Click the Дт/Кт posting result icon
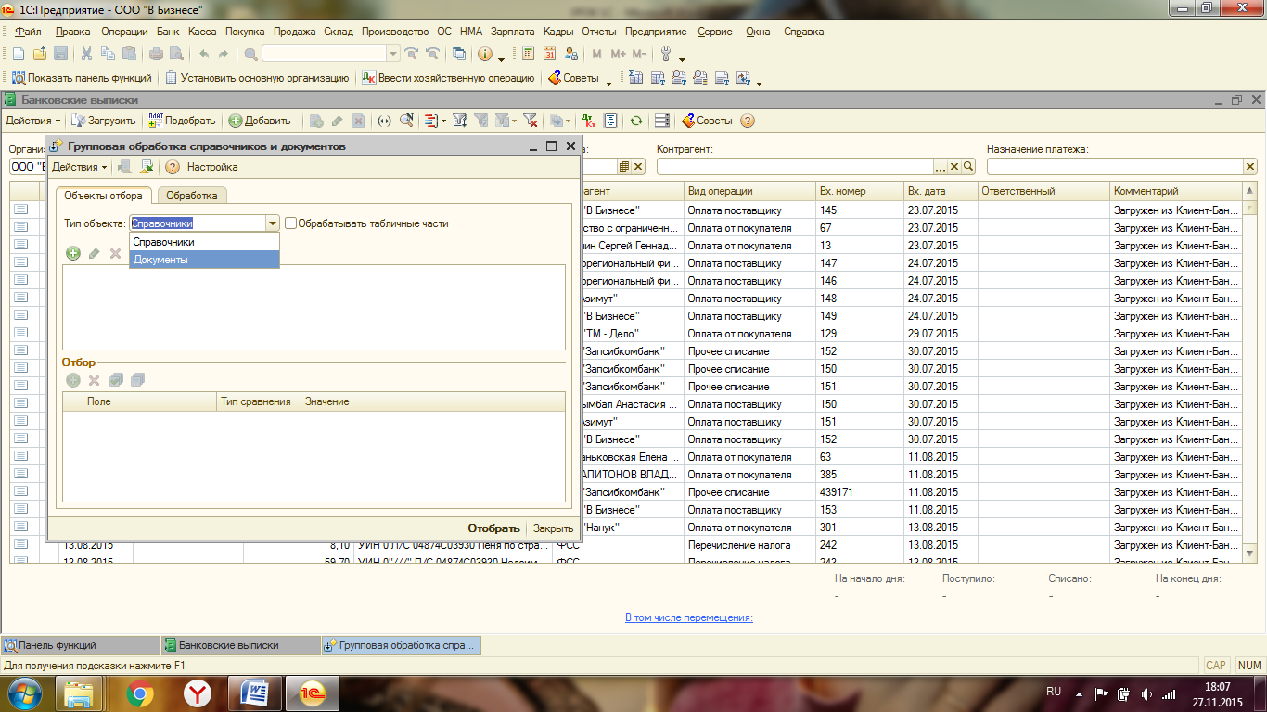The width and height of the screenshot is (1267, 712). tap(588, 121)
